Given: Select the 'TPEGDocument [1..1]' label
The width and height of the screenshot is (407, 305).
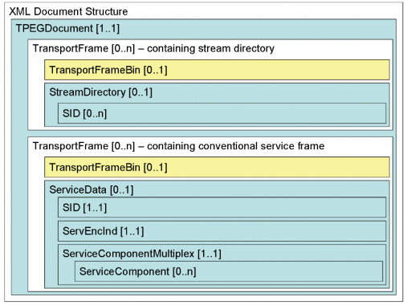Looking at the screenshot, I should [67, 28].
